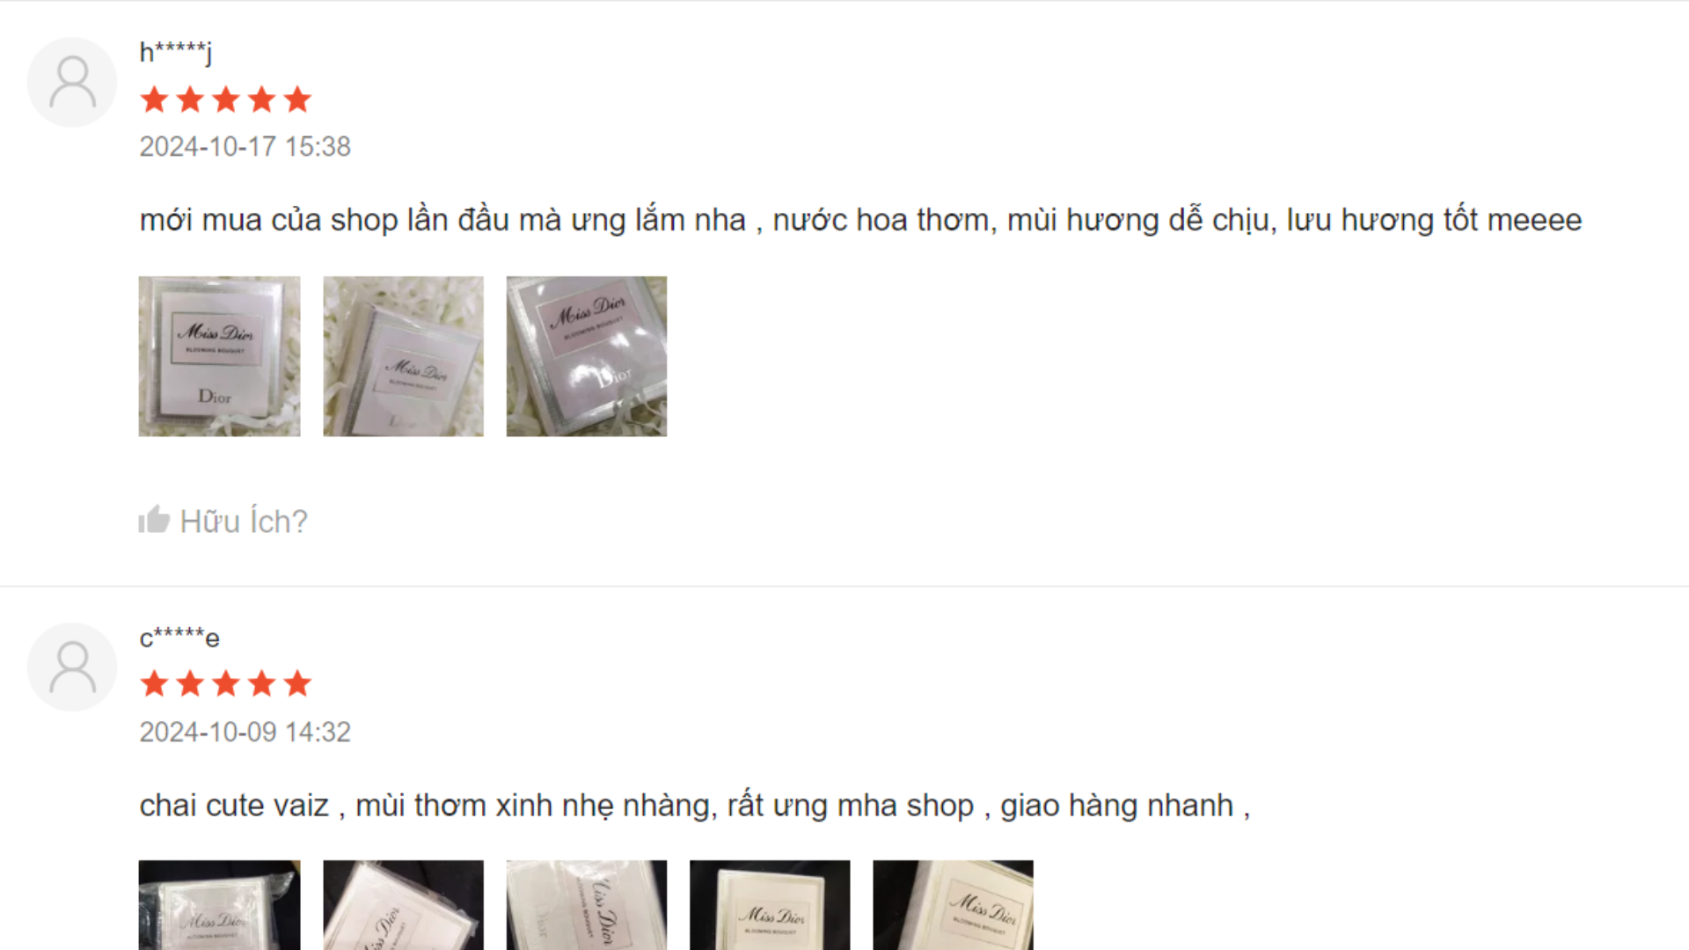View third sideways Miss Dior photo by c*****e
1689x950 pixels.
(x=587, y=905)
